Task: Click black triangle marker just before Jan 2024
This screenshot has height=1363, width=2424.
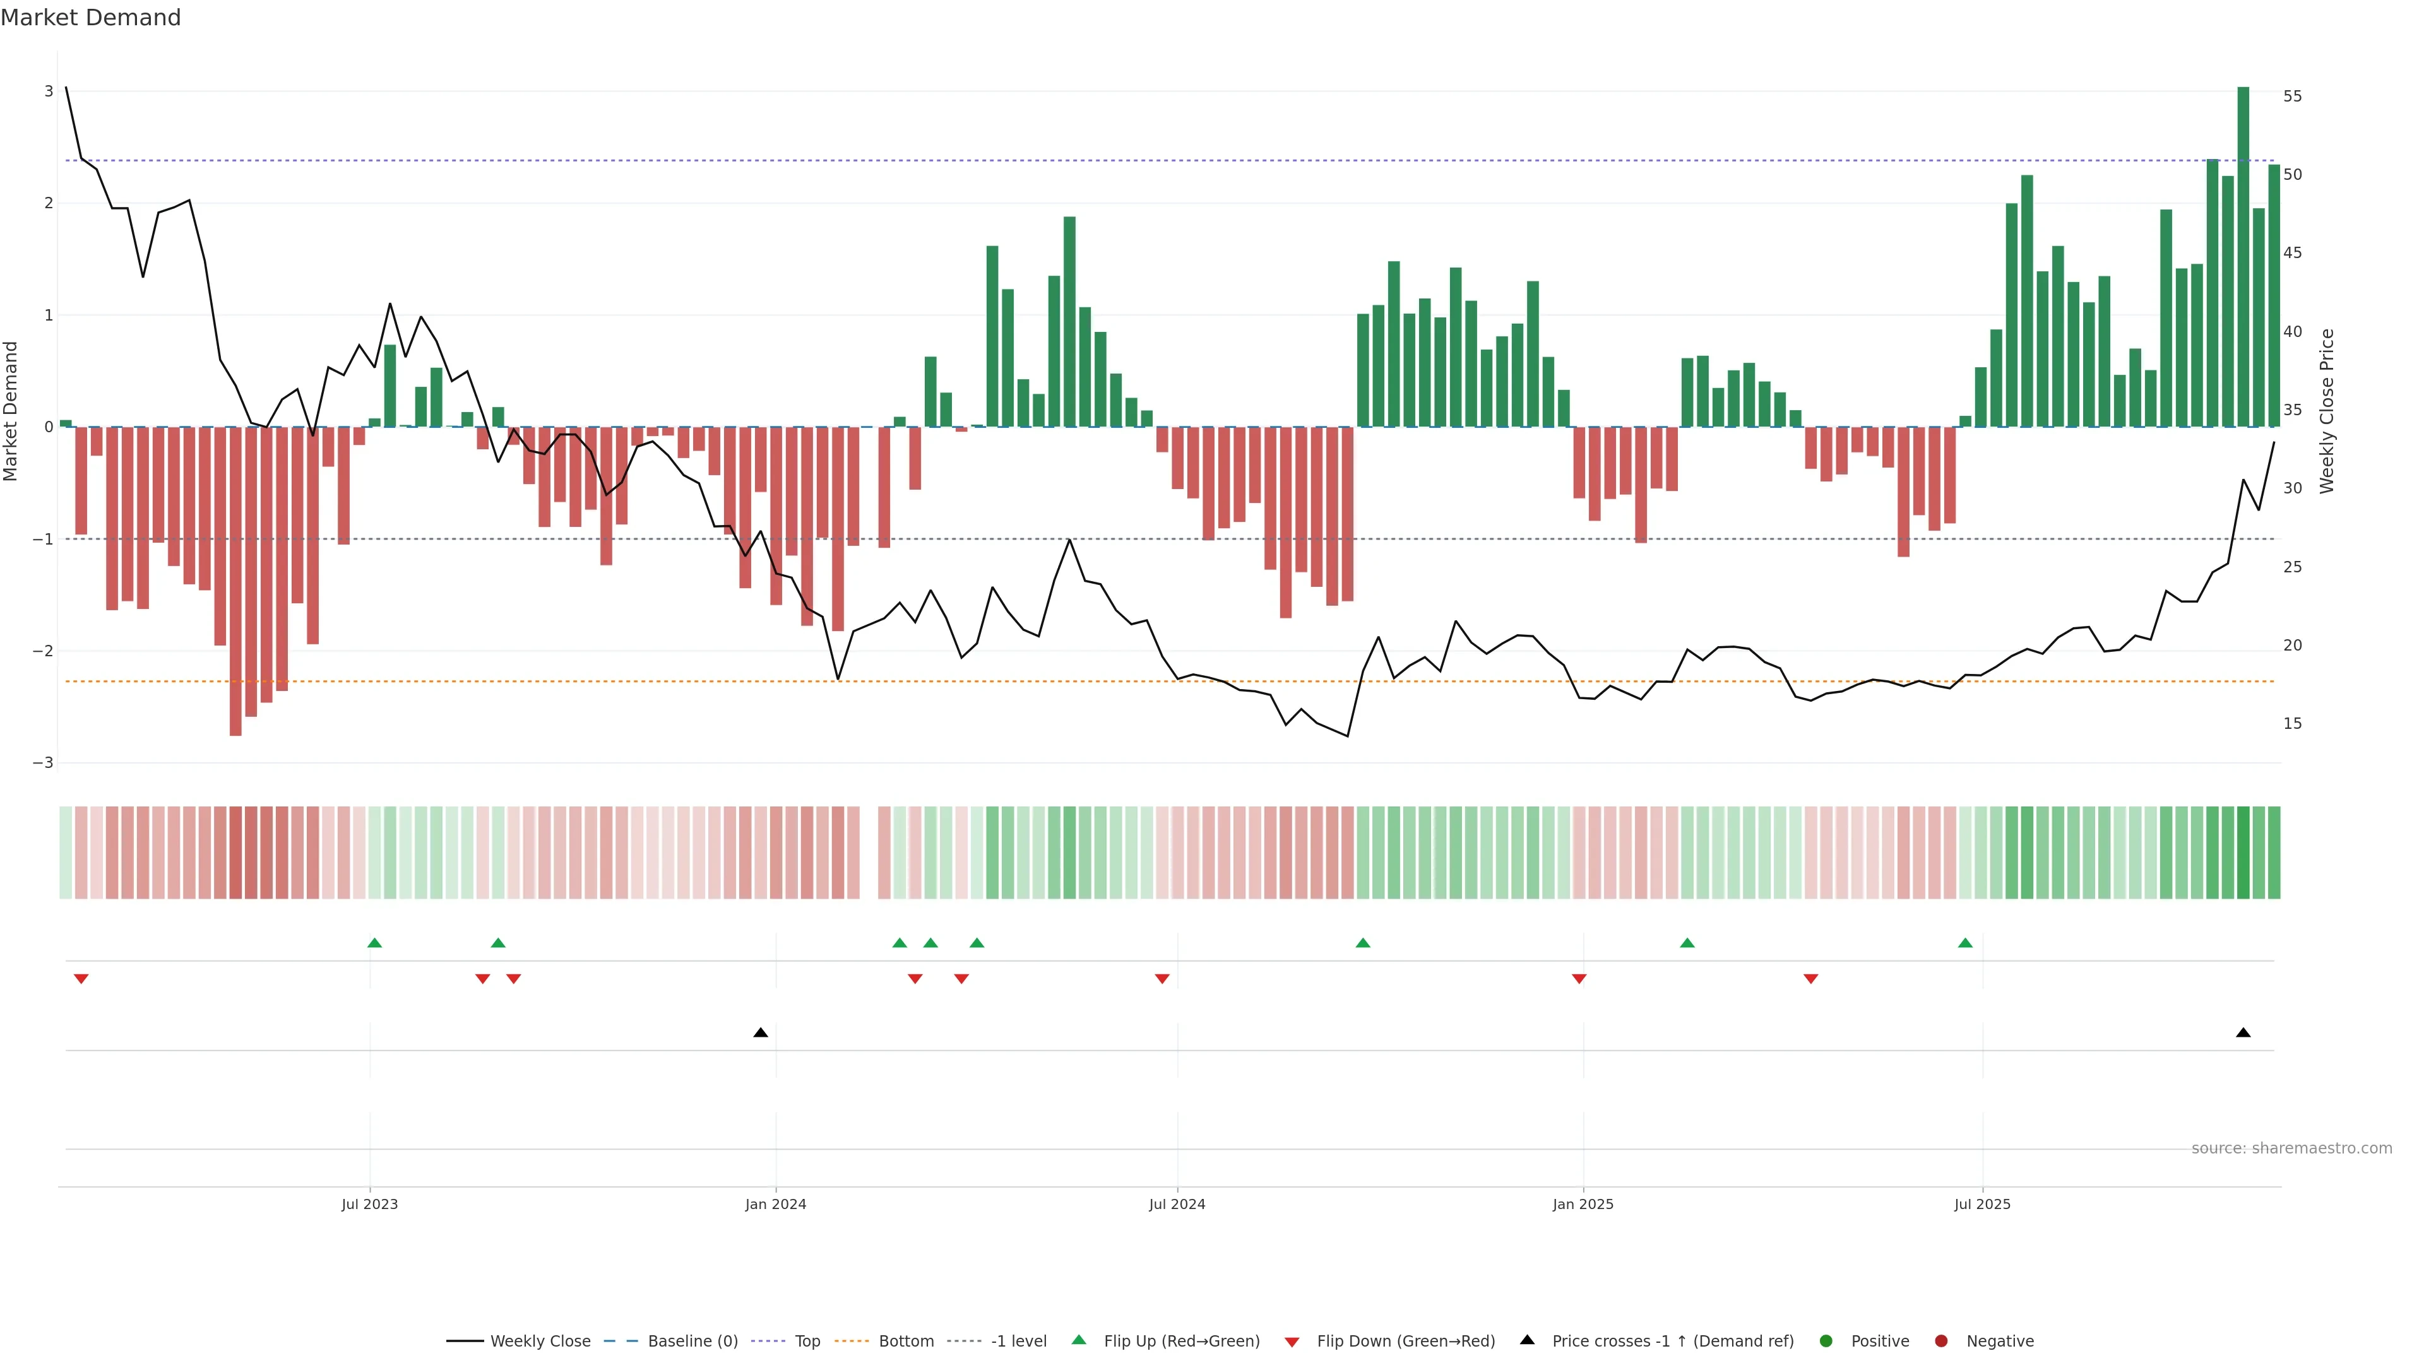Action: (760, 1033)
